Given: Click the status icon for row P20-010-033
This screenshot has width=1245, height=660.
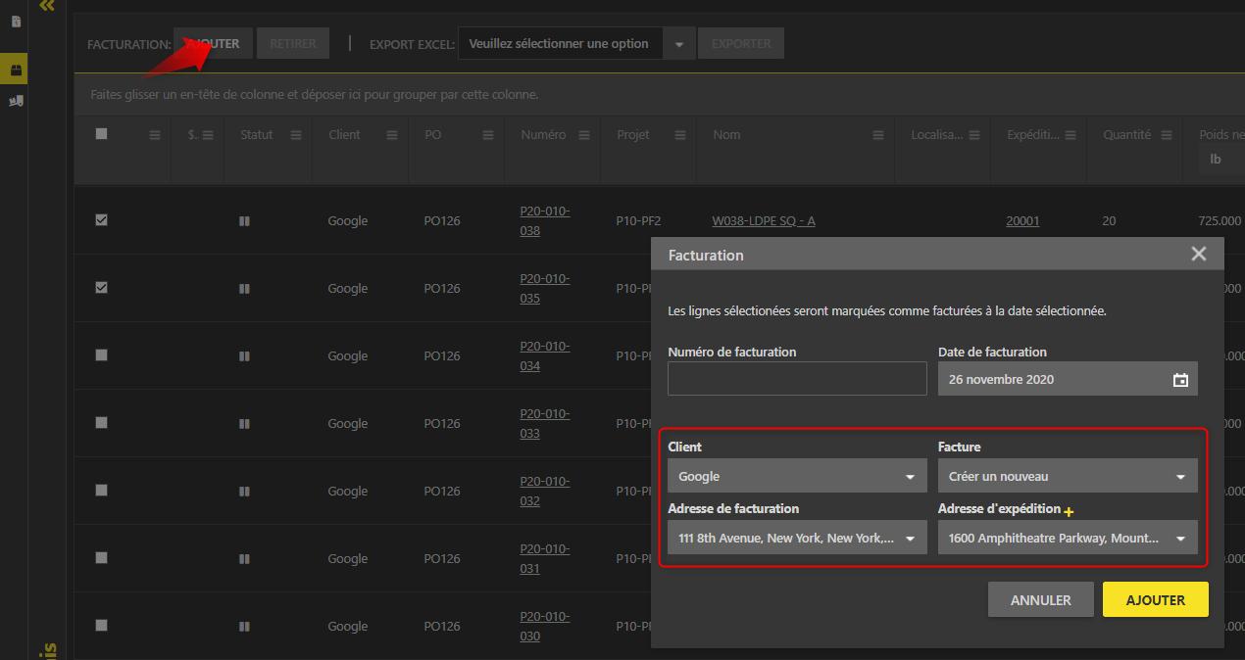Looking at the screenshot, I should [x=244, y=424].
